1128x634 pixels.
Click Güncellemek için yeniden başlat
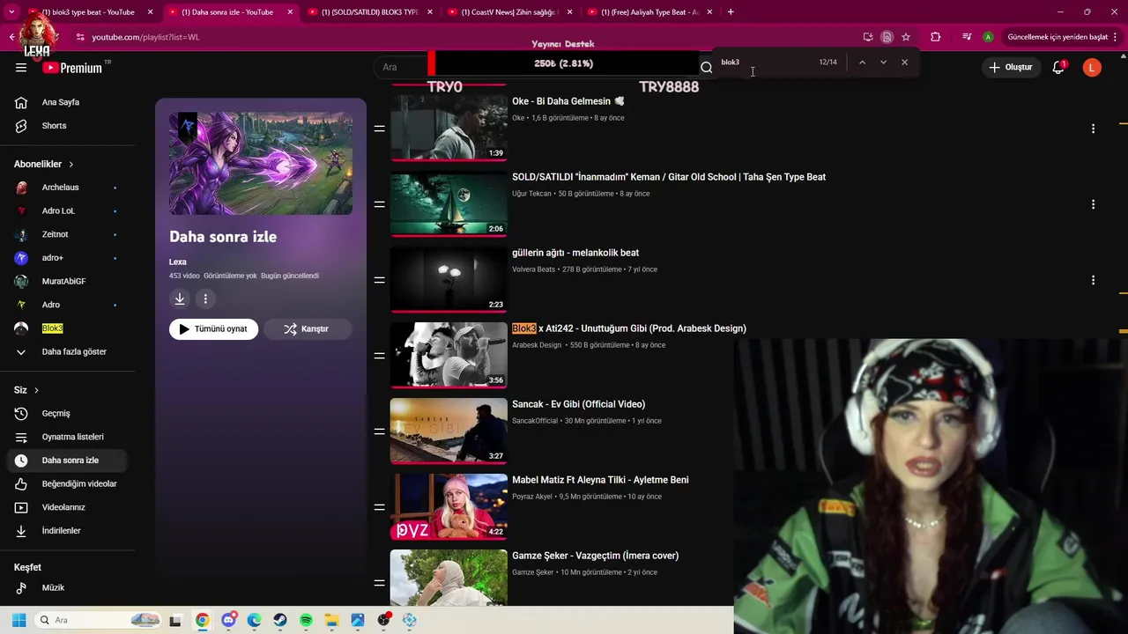pos(1057,37)
